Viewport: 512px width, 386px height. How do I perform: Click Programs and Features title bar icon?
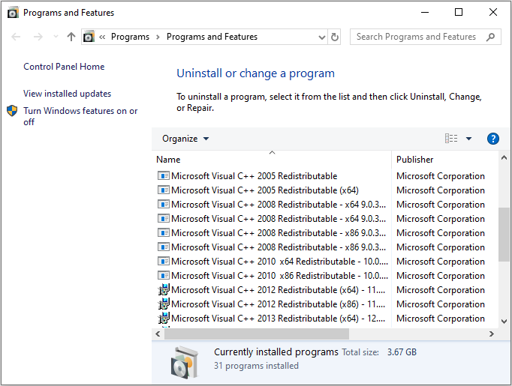13,13
